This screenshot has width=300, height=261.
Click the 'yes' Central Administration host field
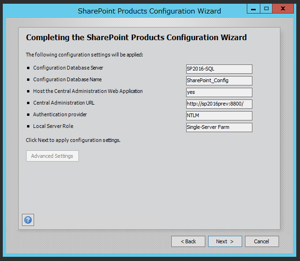click(219, 92)
